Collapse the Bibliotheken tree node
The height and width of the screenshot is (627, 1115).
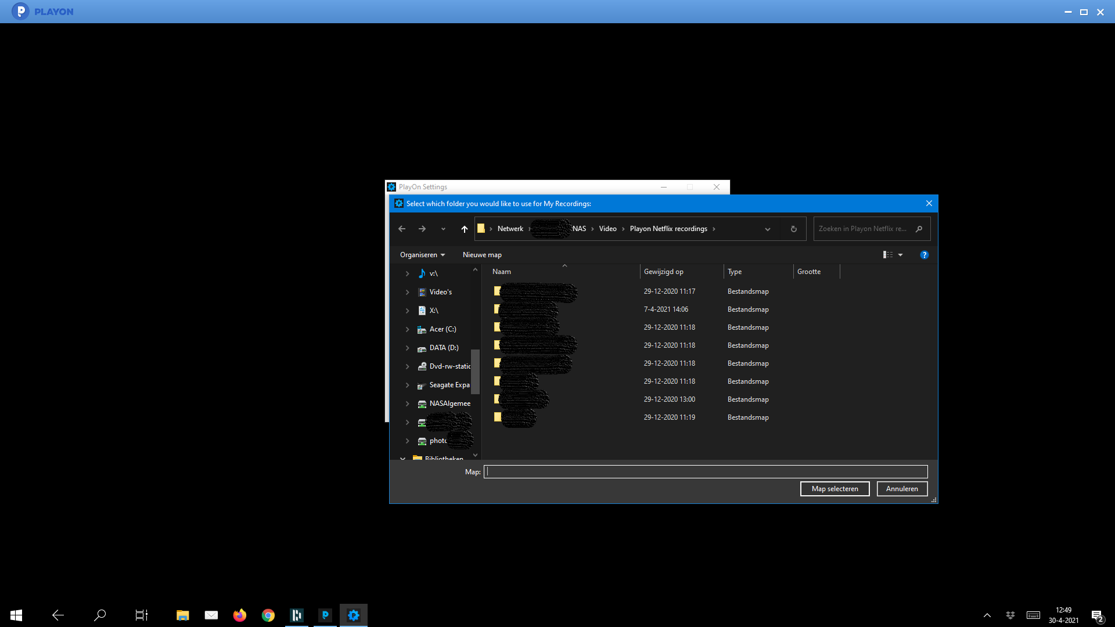(x=402, y=458)
